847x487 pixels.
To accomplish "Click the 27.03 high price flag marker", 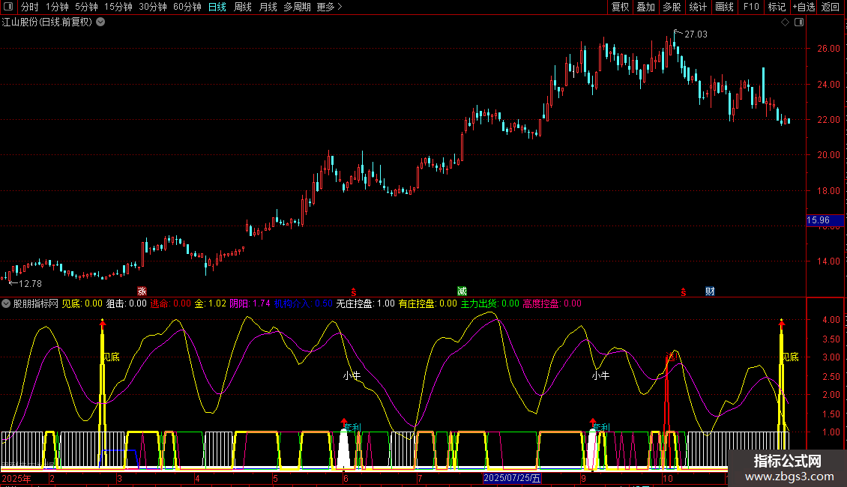I will coord(696,34).
